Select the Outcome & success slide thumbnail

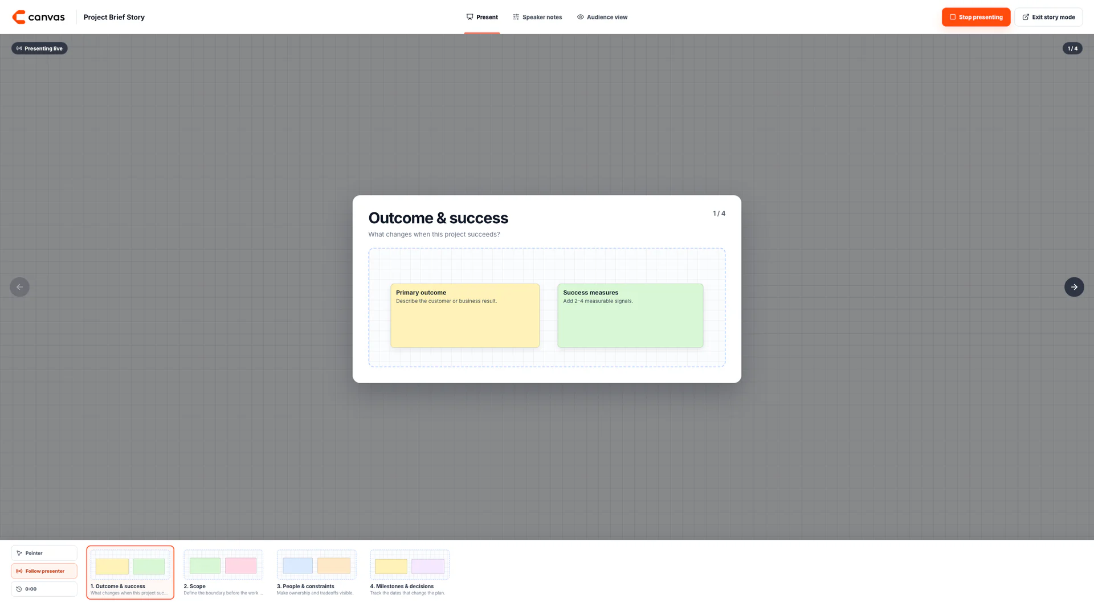click(130, 572)
